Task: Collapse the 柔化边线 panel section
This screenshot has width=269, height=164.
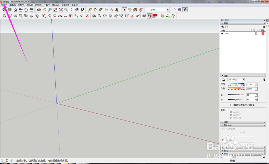Action: (x=222, y=125)
